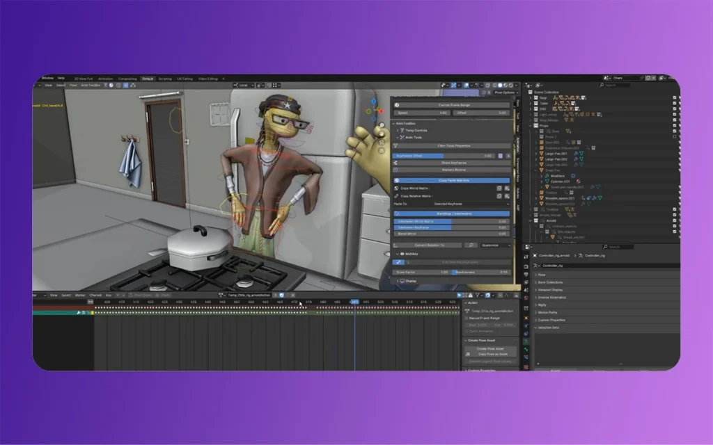Image resolution: width=713 pixels, height=445 pixels.
Task: Click the Speed value field
Action: [x=422, y=113]
